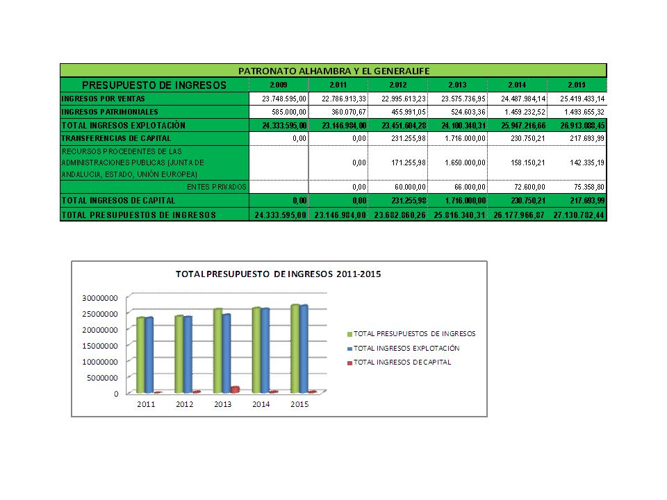
Task: Click the PATRONATO ALHAMBRA Y EL GENERALIFE title
Action: [x=333, y=71]
